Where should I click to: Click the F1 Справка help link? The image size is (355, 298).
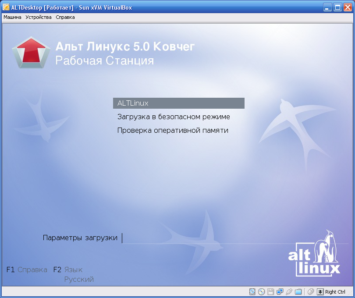[x=27, y=270]
